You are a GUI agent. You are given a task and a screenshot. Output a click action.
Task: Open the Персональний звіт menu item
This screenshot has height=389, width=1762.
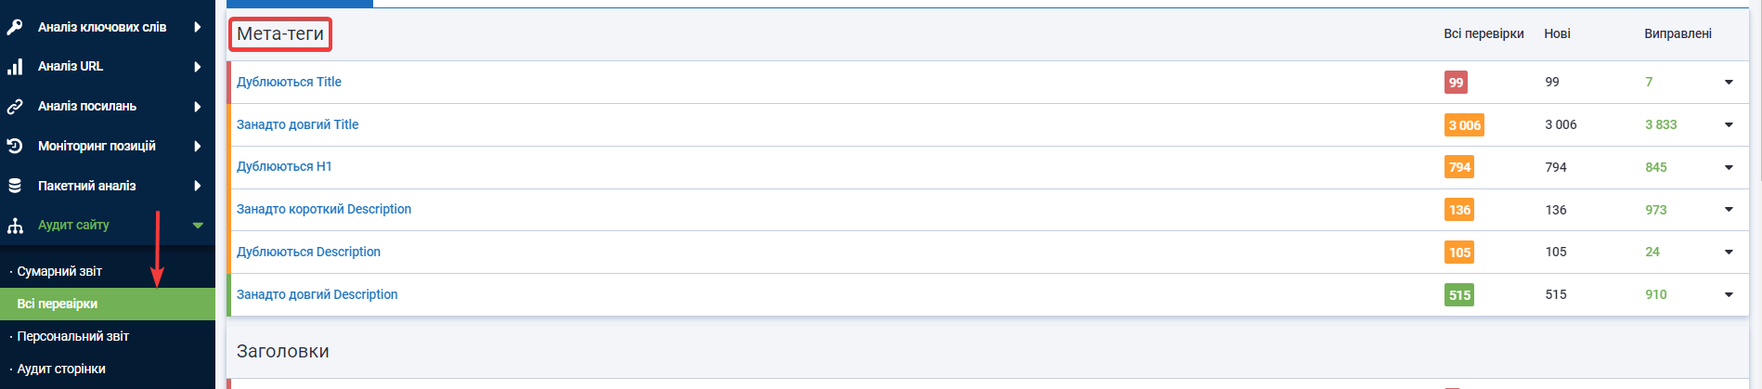tap(72, 336)
